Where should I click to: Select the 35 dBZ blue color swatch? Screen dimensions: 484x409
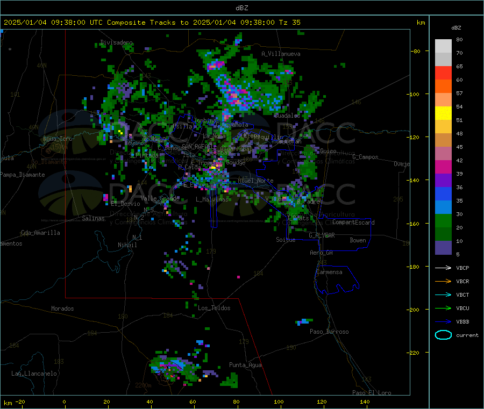pos(443,207)
